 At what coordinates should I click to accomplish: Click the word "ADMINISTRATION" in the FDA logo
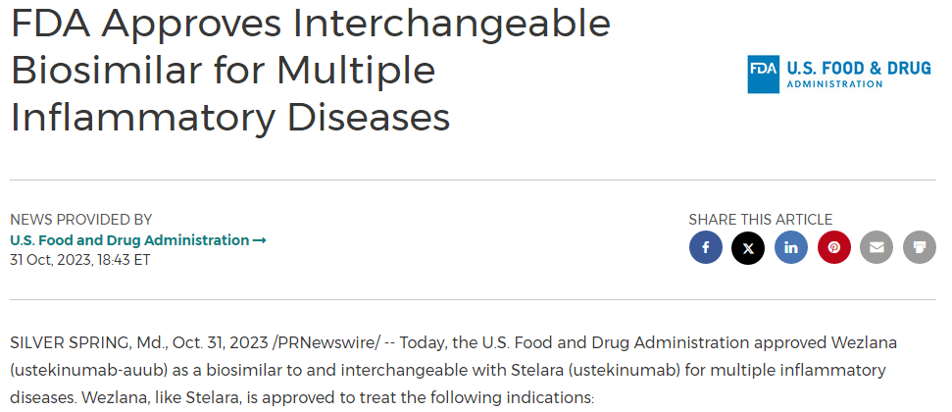pos(834,85)
